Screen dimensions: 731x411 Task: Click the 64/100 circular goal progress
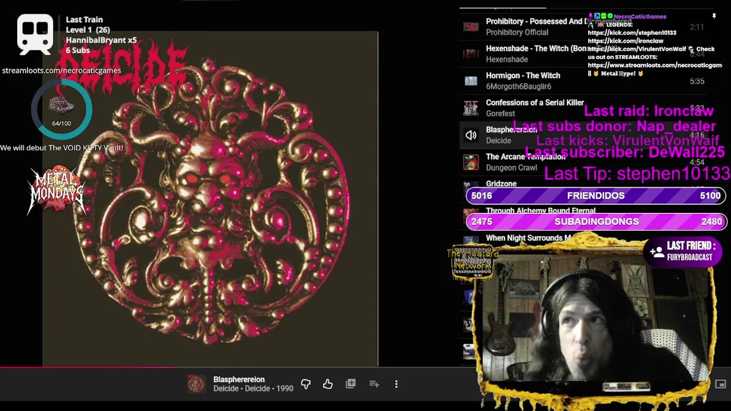(62, 110)
